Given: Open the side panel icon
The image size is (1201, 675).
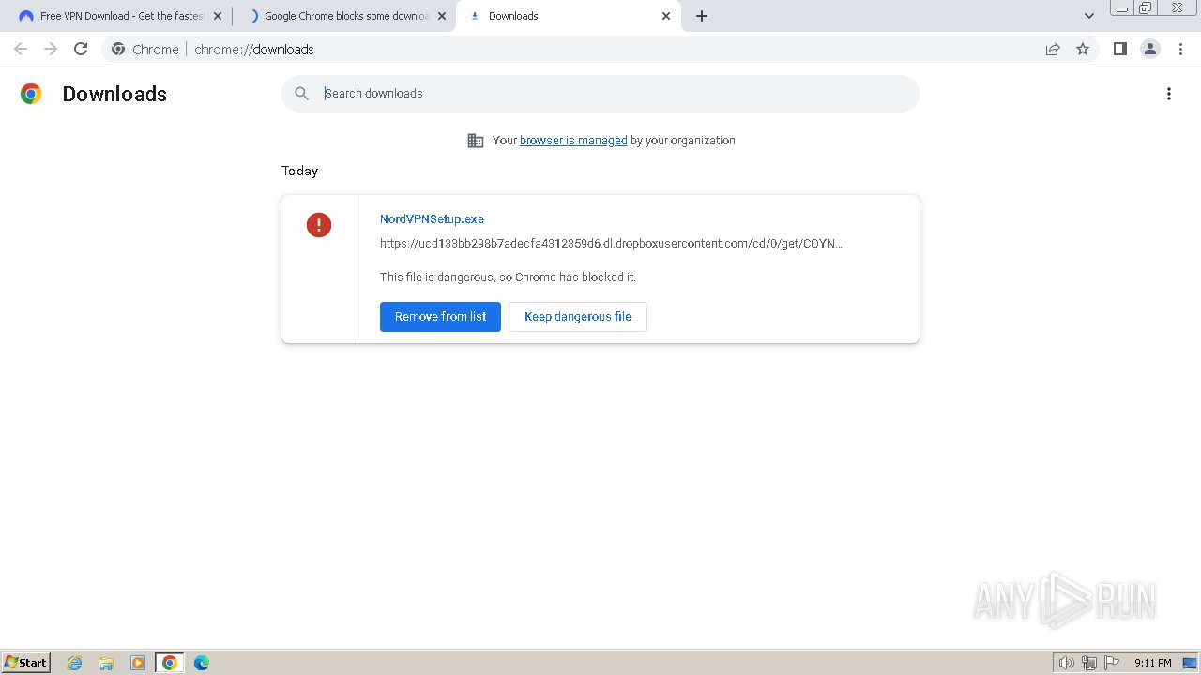Looking at the screenshot, I should tap(1119, 49).
